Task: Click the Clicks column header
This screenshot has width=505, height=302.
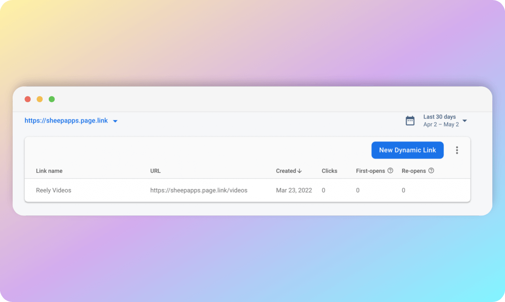Action: [x=329, y=171]
